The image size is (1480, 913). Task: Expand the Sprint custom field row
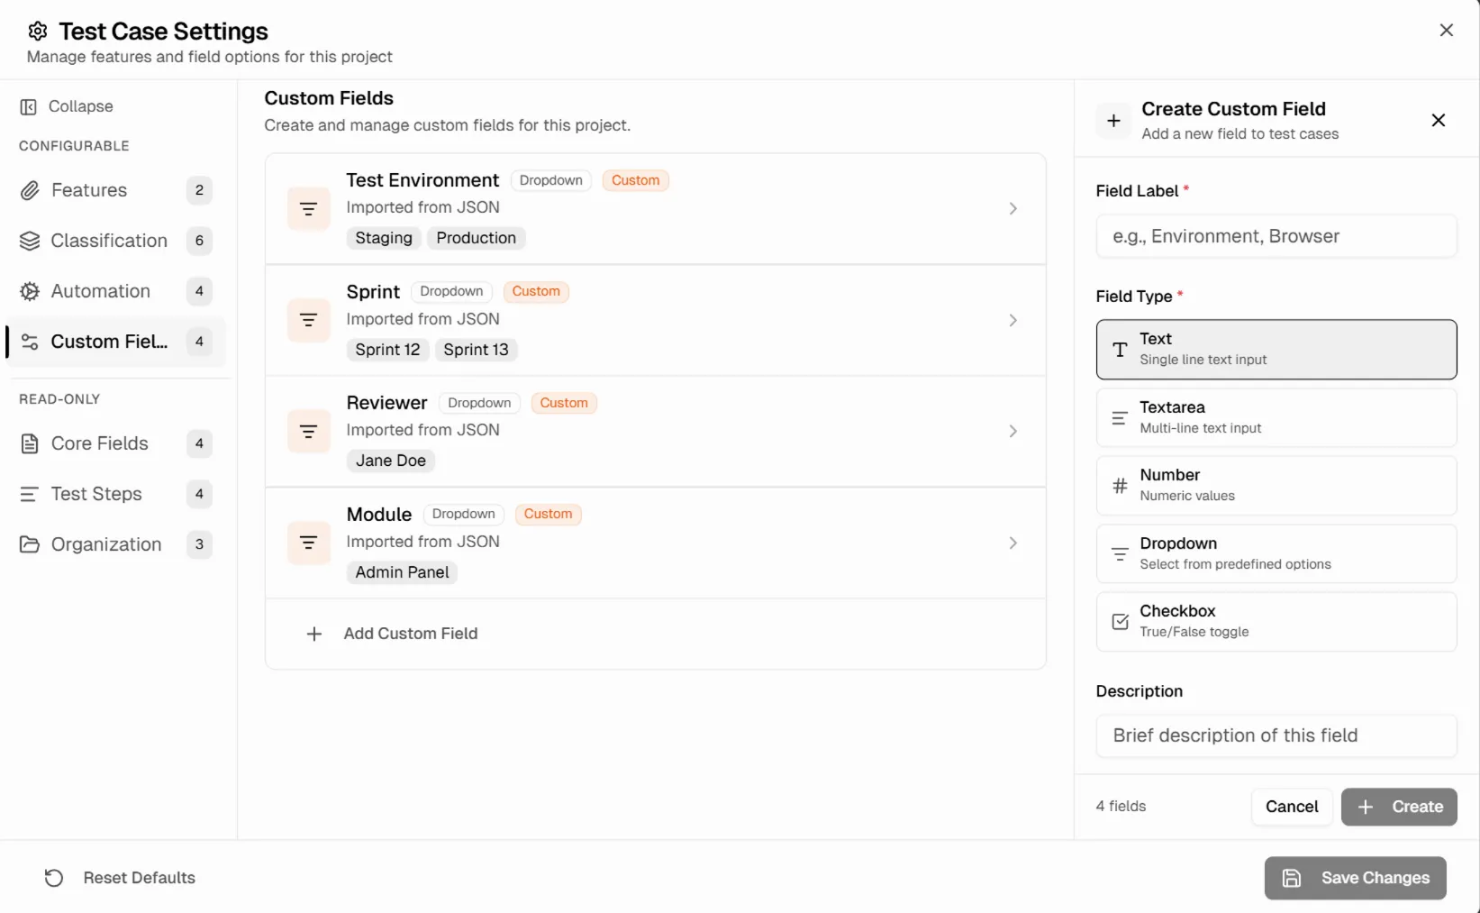click(x=1012, y=320)
